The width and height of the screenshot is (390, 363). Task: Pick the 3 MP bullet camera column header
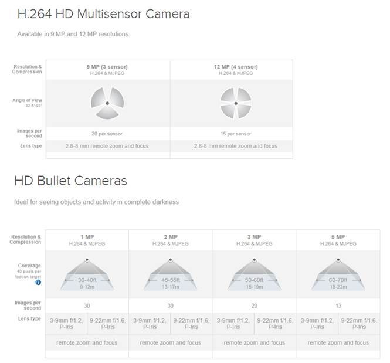click(x=255, y=240)
